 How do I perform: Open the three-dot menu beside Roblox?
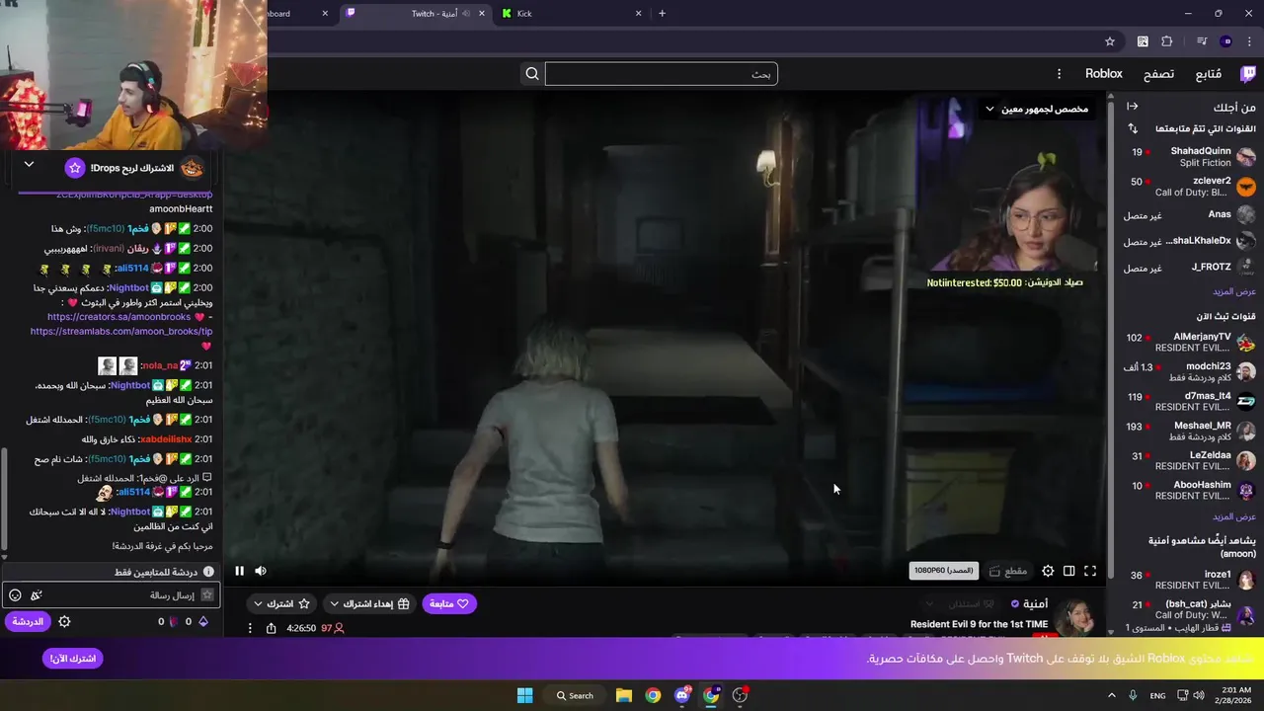pos(1059,74)
